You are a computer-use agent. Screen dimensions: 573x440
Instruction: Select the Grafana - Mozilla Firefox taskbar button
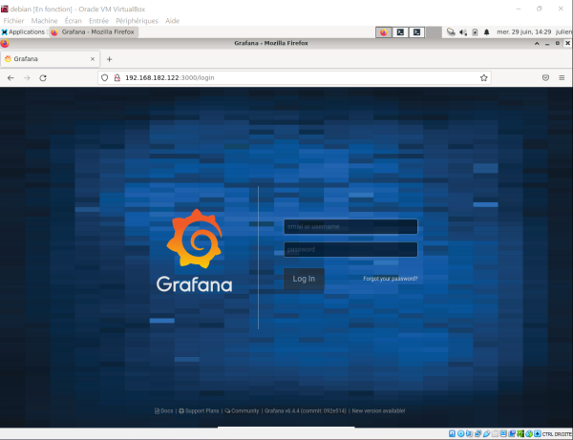94,32
